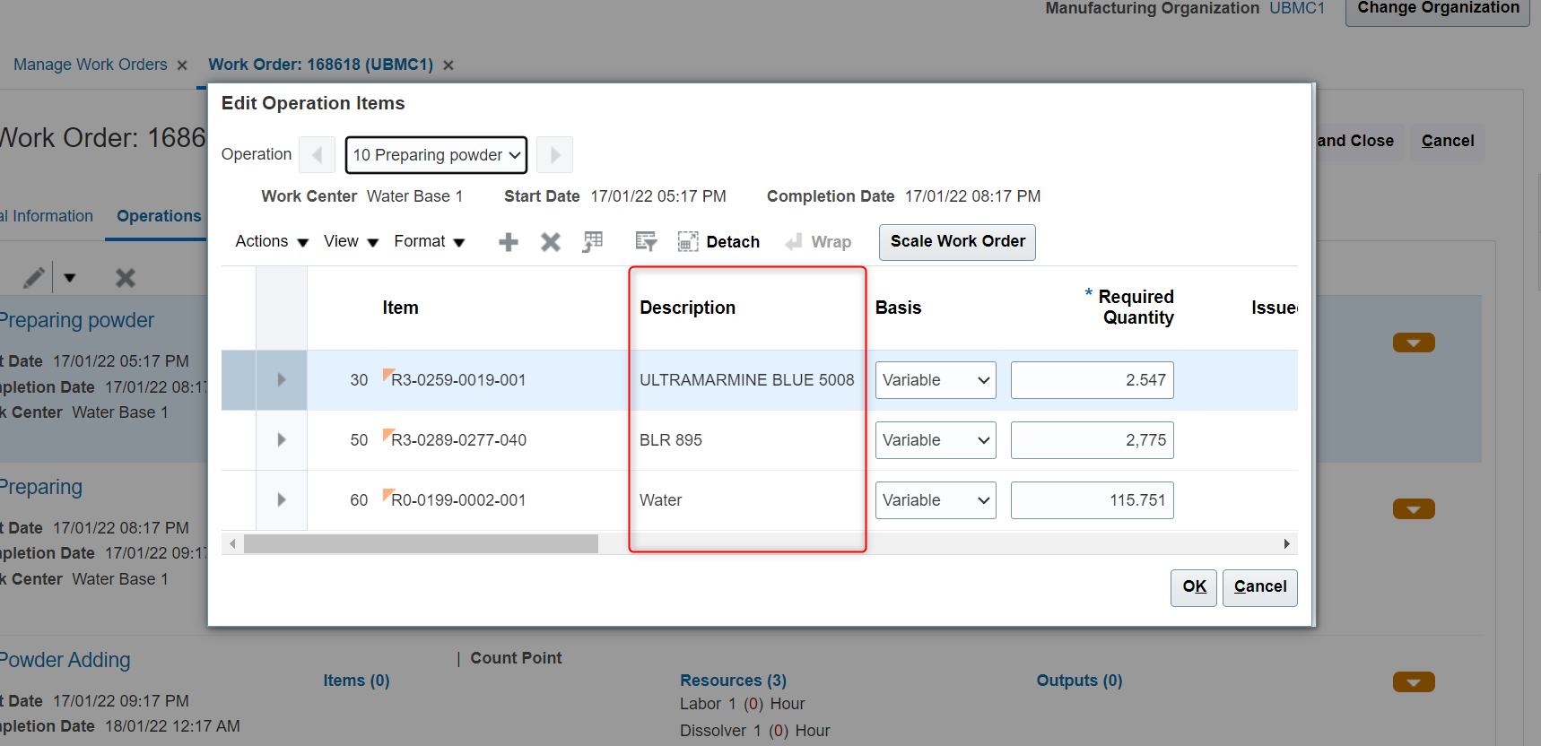The image size is (1541, 746).
Task: Click description text ULTRAMARMINE BLUE 5008
Action: 746,380
